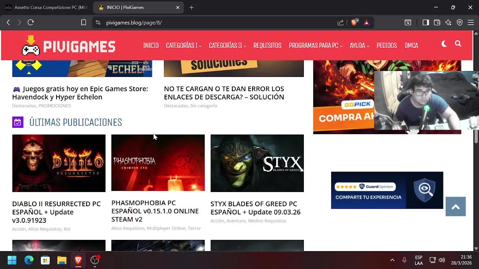This screenshot has width=479, height=269.
Task: Open PHASMOPHOBIA PC ESPAÑOL v0.15.1.0 post title
Action: (155, 211)
